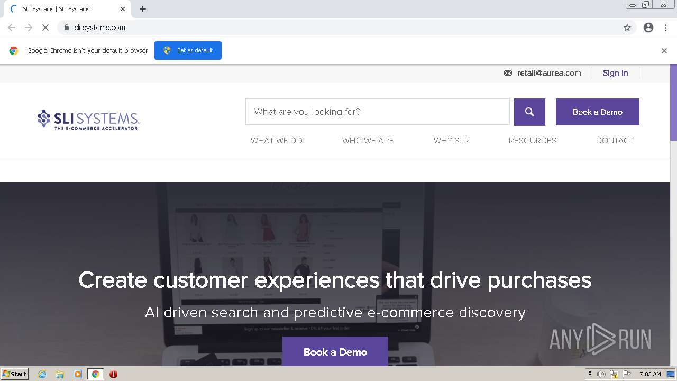Click the show desktop tray icon
The height and width of the screenshot is (381, 677).
click(x=671, y=374)
